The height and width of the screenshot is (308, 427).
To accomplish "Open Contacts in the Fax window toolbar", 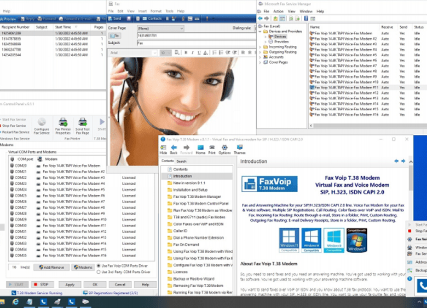I will click(152, 19).
